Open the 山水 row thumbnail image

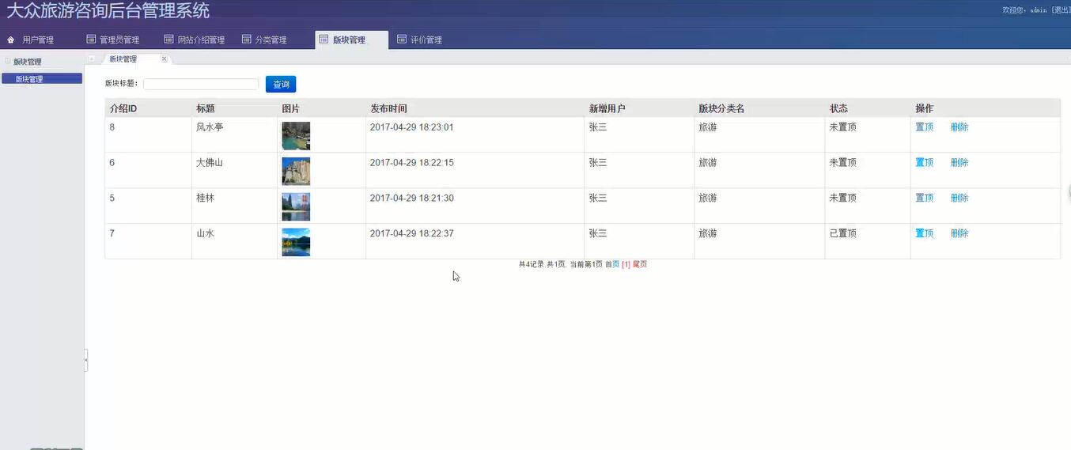coord(296,243)
